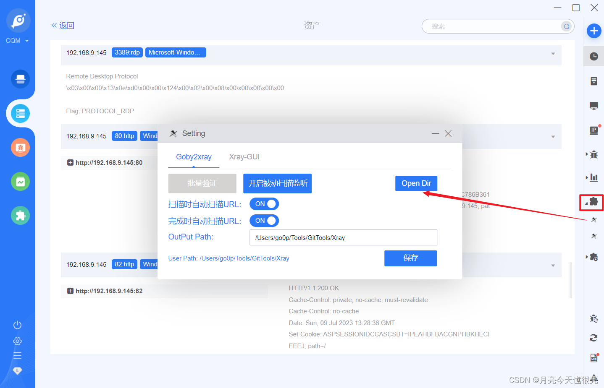Click the blue plus new scan button
The height and width of the screenshot is (388, 604).
point(594,31)
